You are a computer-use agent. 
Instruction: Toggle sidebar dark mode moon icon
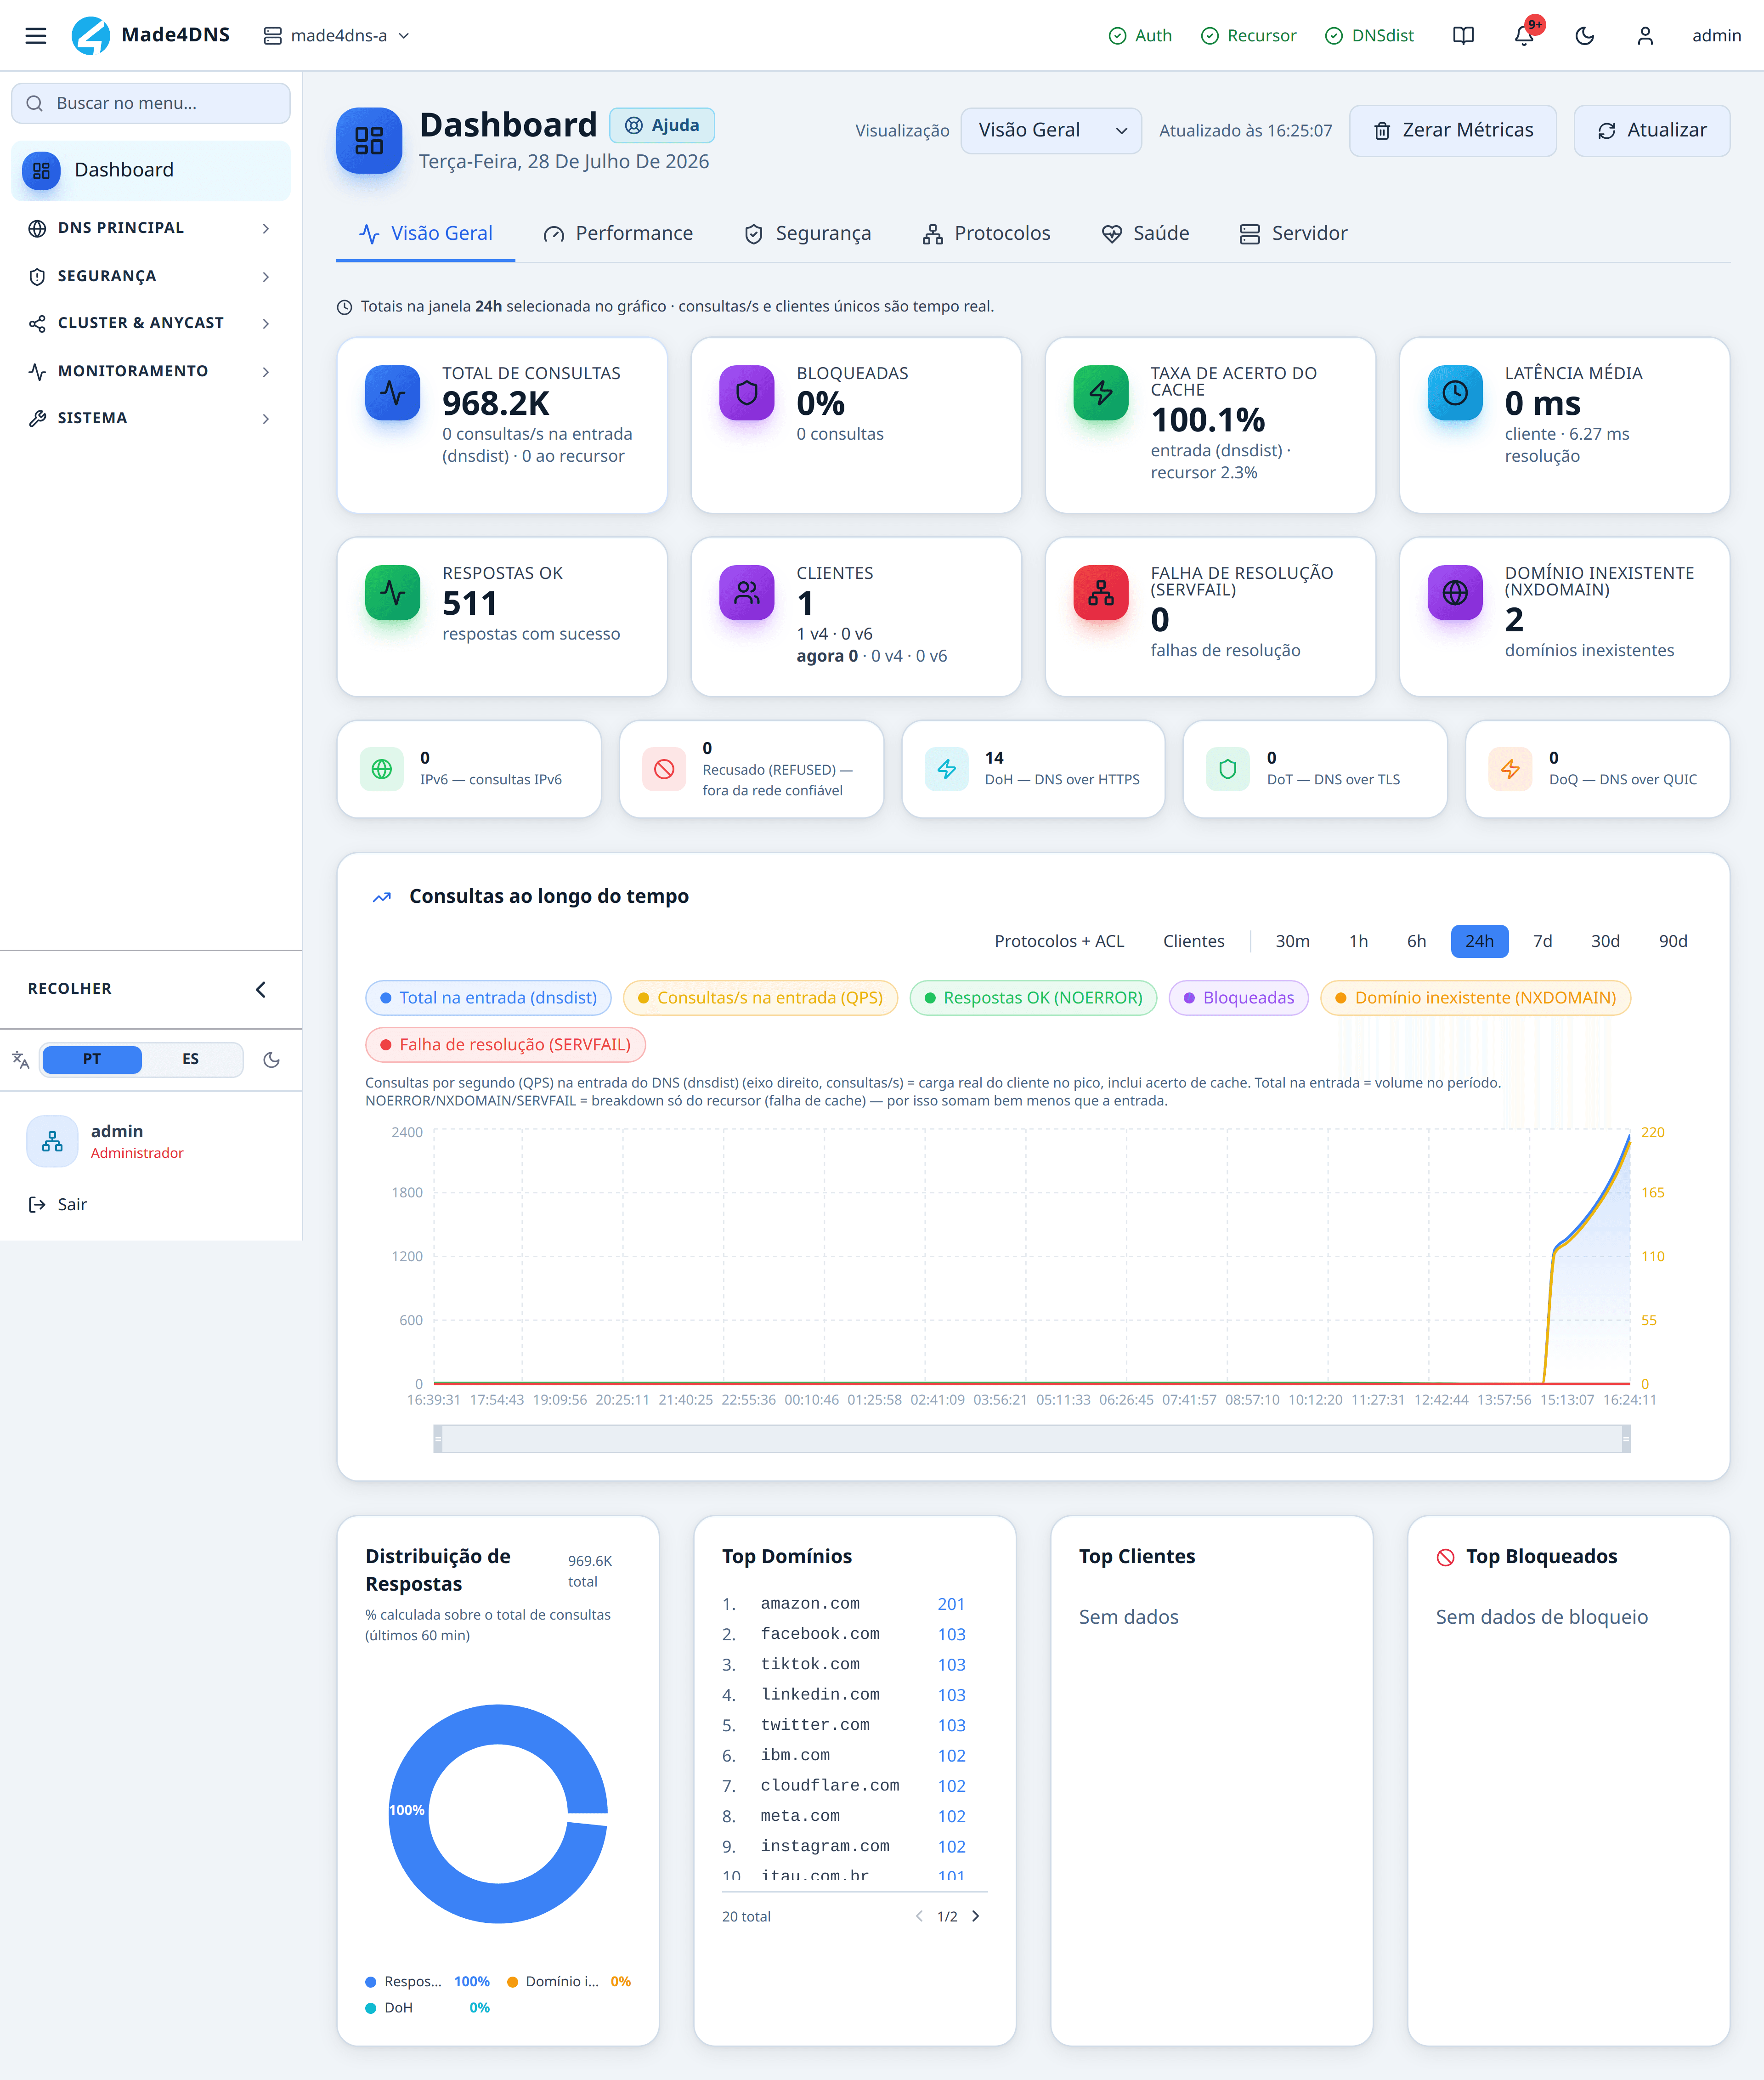(x=271, y=1060)
